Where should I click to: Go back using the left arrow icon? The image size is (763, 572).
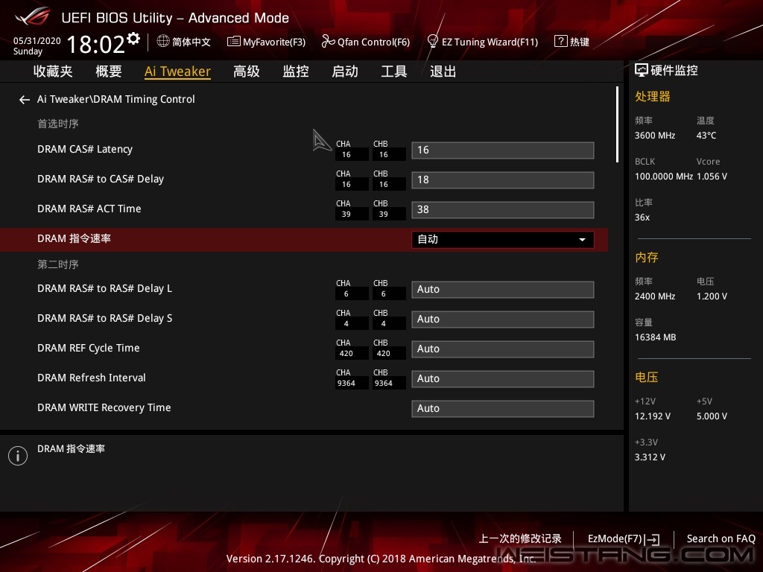tap(25, 99)
